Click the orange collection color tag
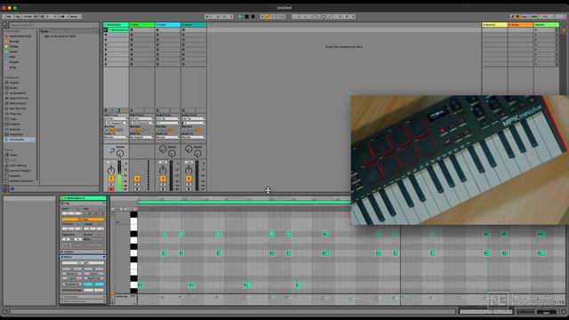 (x=6, y=42)
